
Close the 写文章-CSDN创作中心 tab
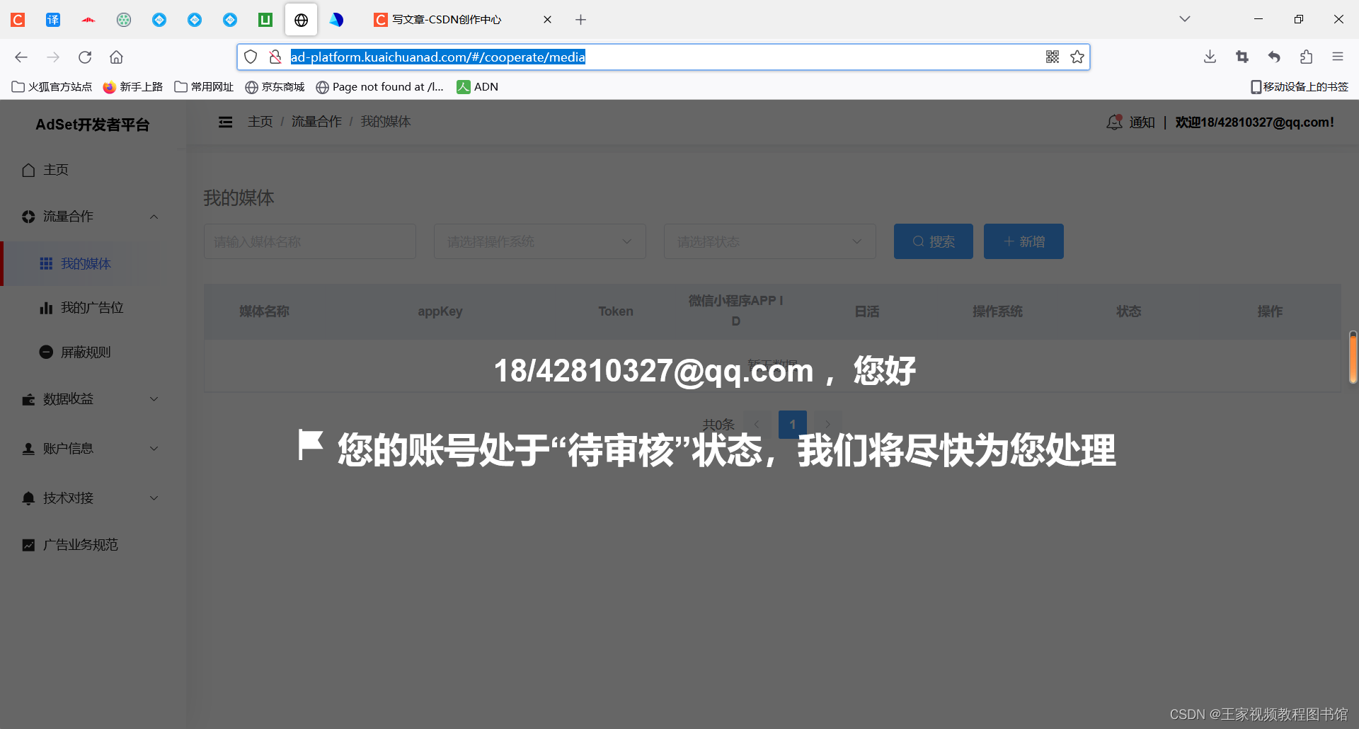(547, 20)
